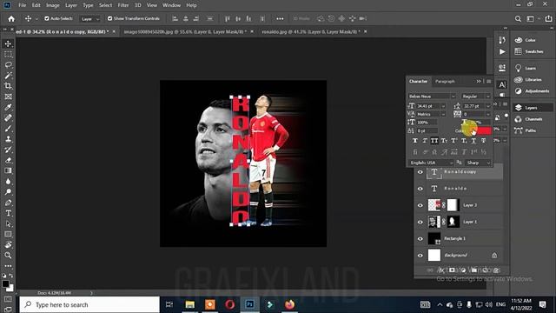556x313 pixels.
Task: Open Firefox from the taskbar
Action: click(x=289, y=305)
